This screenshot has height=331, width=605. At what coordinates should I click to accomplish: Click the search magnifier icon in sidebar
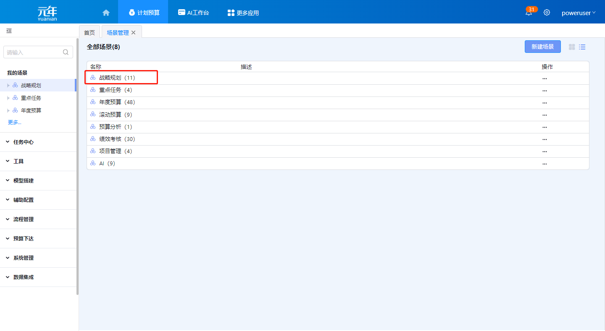[66, 52]
